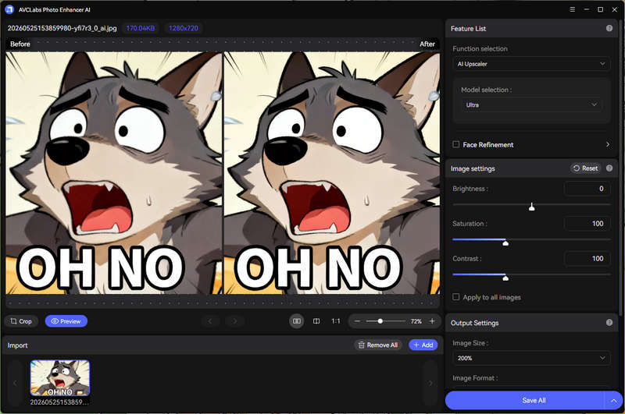The image size is (625, 414).
Task: Expand the Save All options arrow
Action: [x=614, y=401]
